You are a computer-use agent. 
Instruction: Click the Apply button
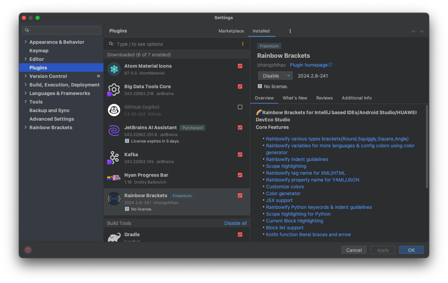[x=383, y=250]
